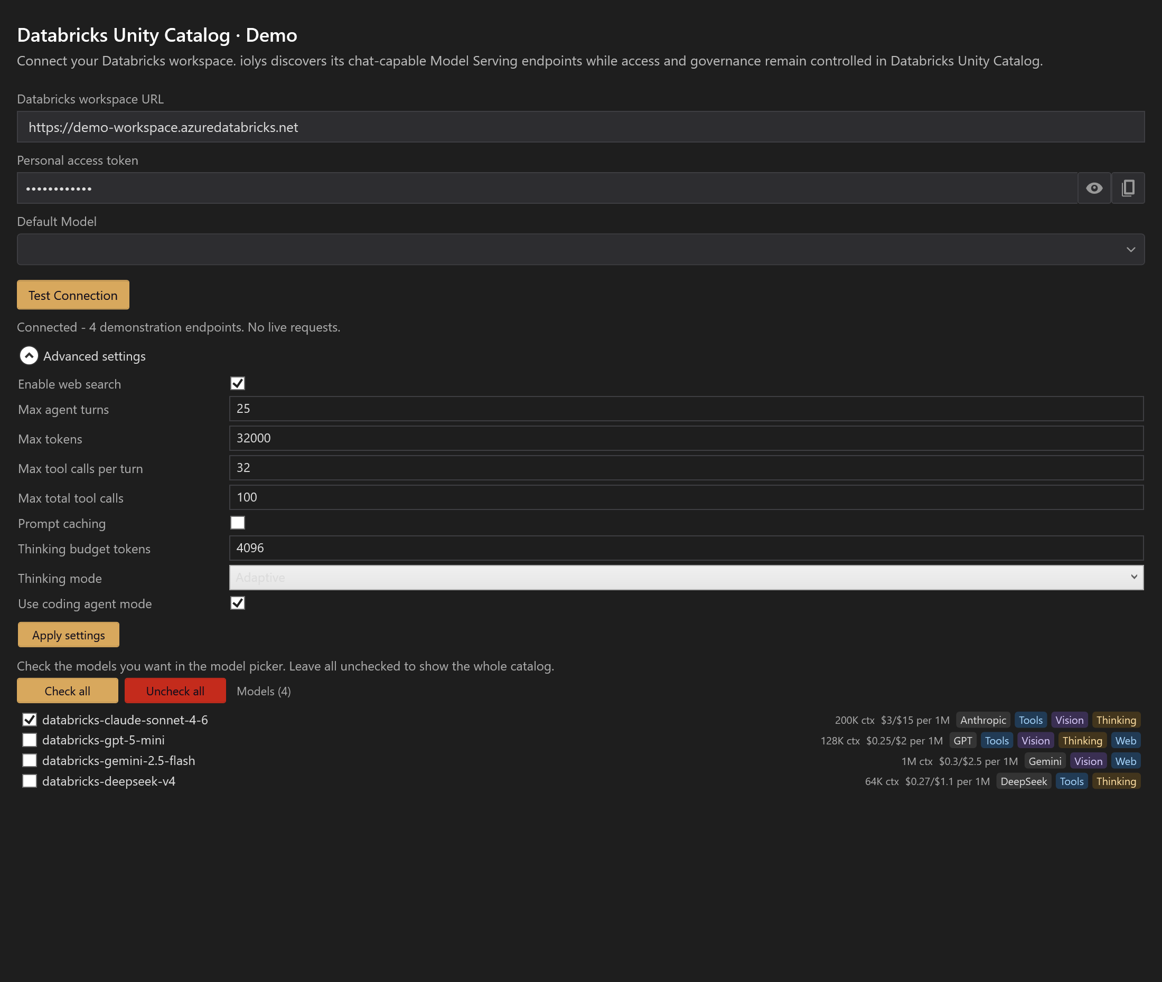Click the Apply settings button

tap(69, 635)
